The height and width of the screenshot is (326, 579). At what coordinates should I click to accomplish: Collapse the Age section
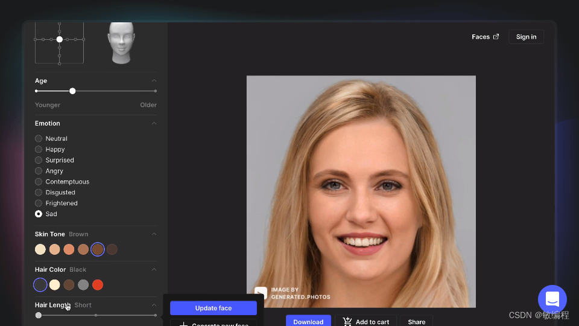click(154, 80)
